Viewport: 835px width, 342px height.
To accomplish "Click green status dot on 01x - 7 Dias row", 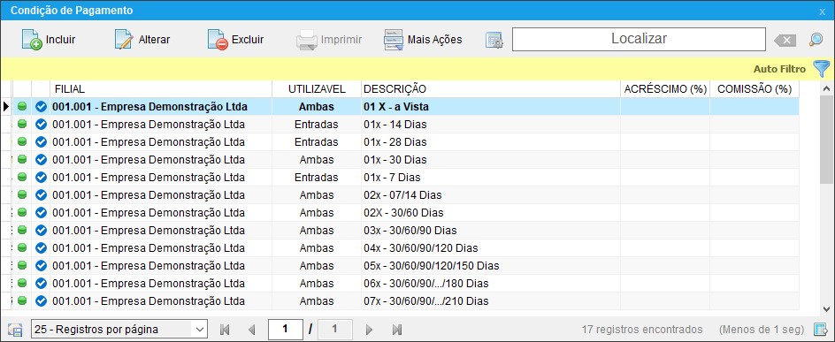I will tap(22, 177).
